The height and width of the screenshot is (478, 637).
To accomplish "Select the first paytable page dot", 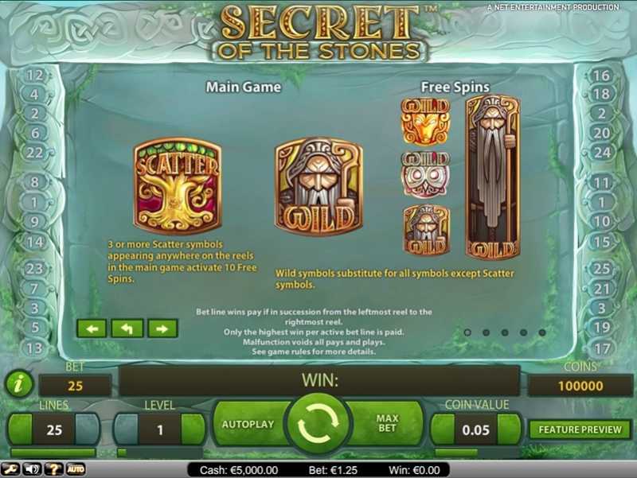I will pyautogui.click(x=467, y=332).
